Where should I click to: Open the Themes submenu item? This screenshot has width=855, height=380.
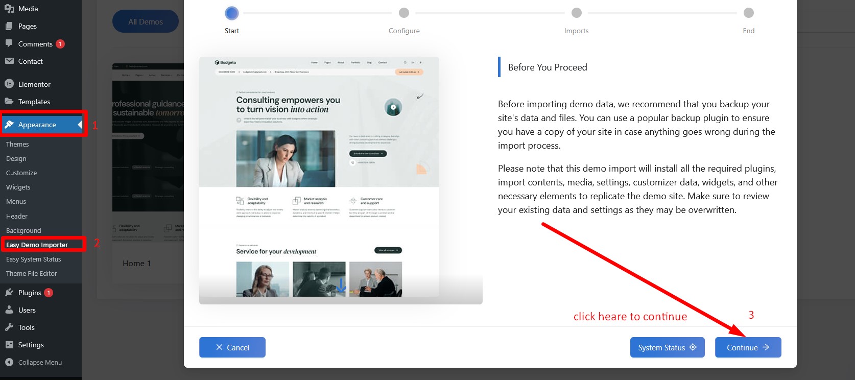point(17,145)
